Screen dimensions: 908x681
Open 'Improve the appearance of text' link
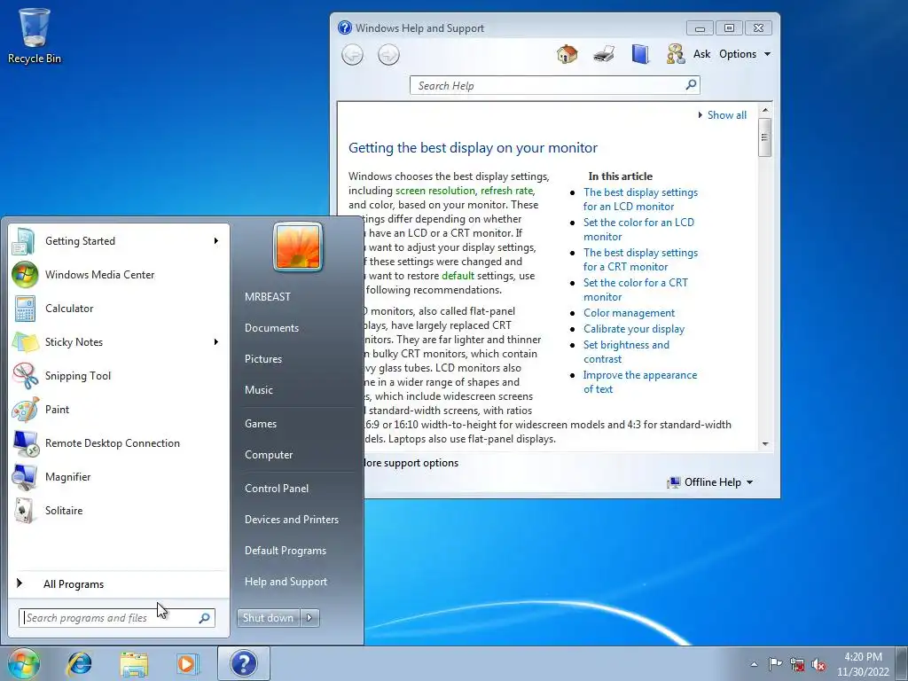[640, 382]
